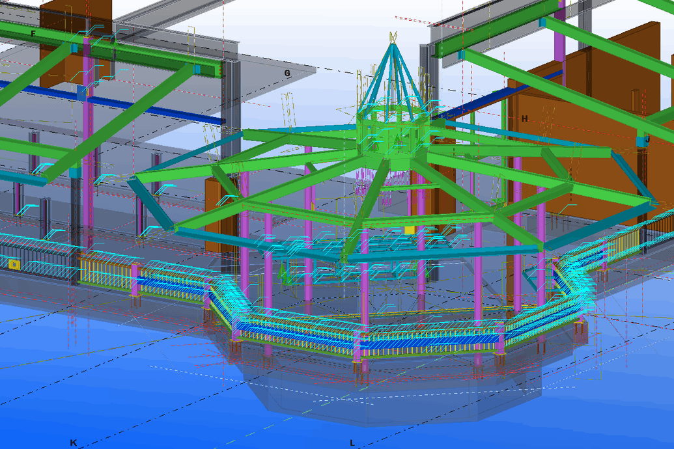Pick the grid label L
The height and width of the screenshot is (449, 674).
352,443
